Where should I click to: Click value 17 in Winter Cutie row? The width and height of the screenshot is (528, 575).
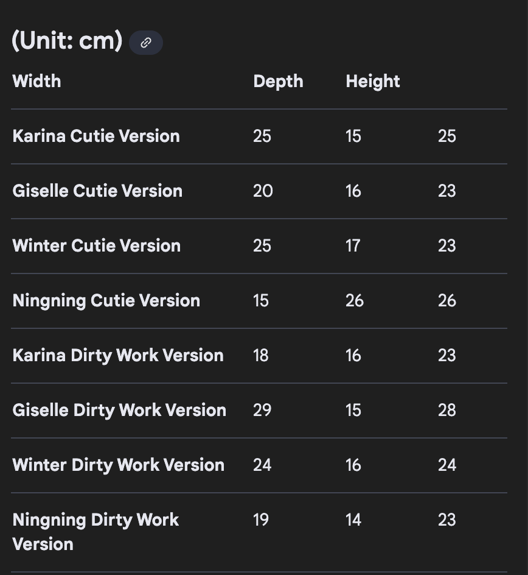pos(353,245)
